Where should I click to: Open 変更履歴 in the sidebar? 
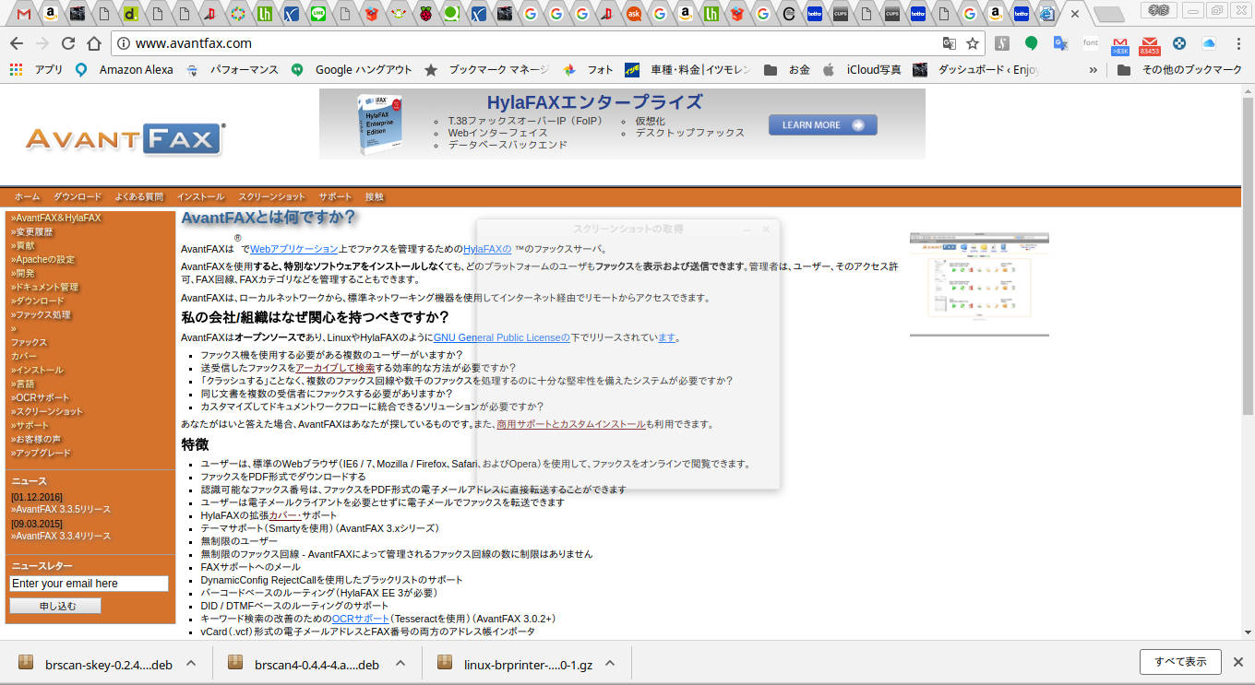[32, 232]
